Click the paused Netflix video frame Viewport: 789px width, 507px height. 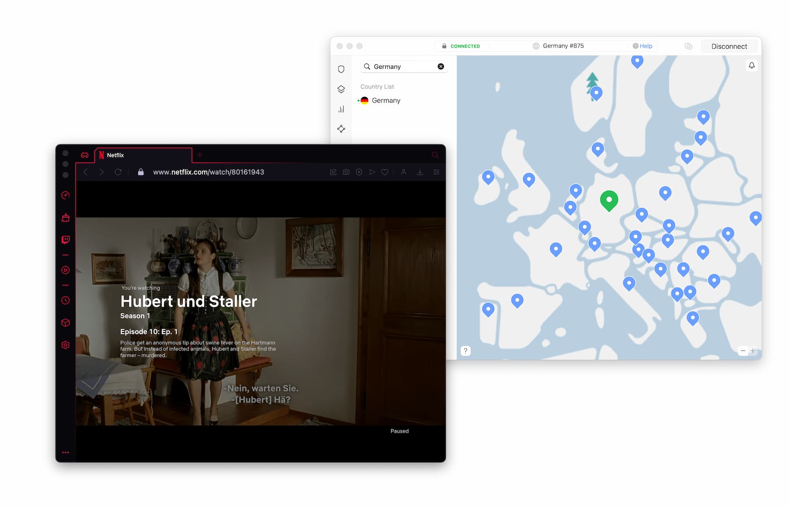click(261, 321)
